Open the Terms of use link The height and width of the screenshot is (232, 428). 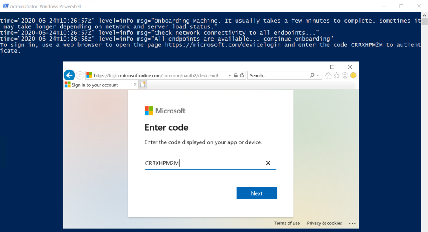click(287, 223)
